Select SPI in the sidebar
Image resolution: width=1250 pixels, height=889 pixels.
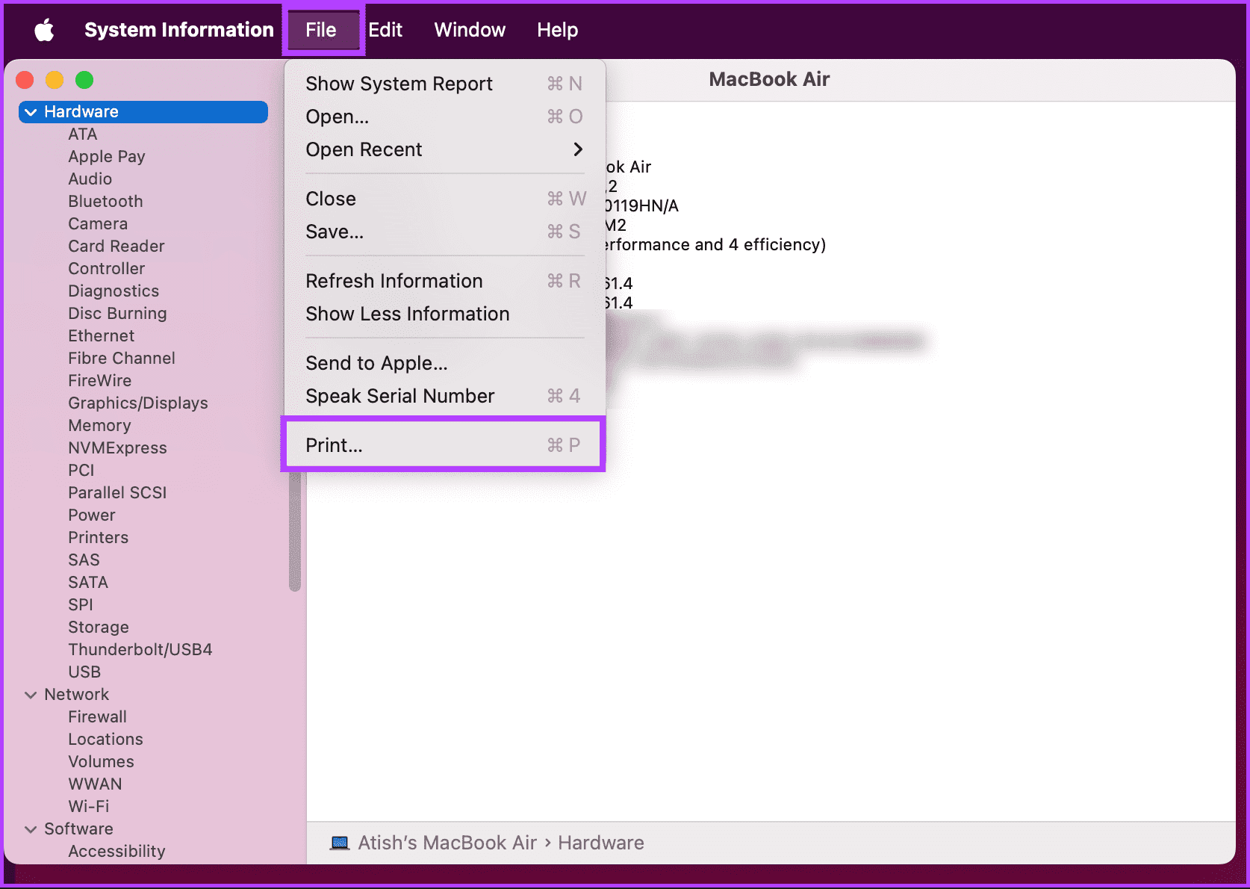coord(81,605)
